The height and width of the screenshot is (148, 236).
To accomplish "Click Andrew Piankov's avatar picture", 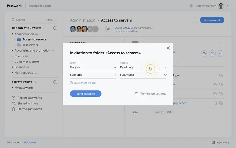I will pyautogui.click(x=221, y=6).
